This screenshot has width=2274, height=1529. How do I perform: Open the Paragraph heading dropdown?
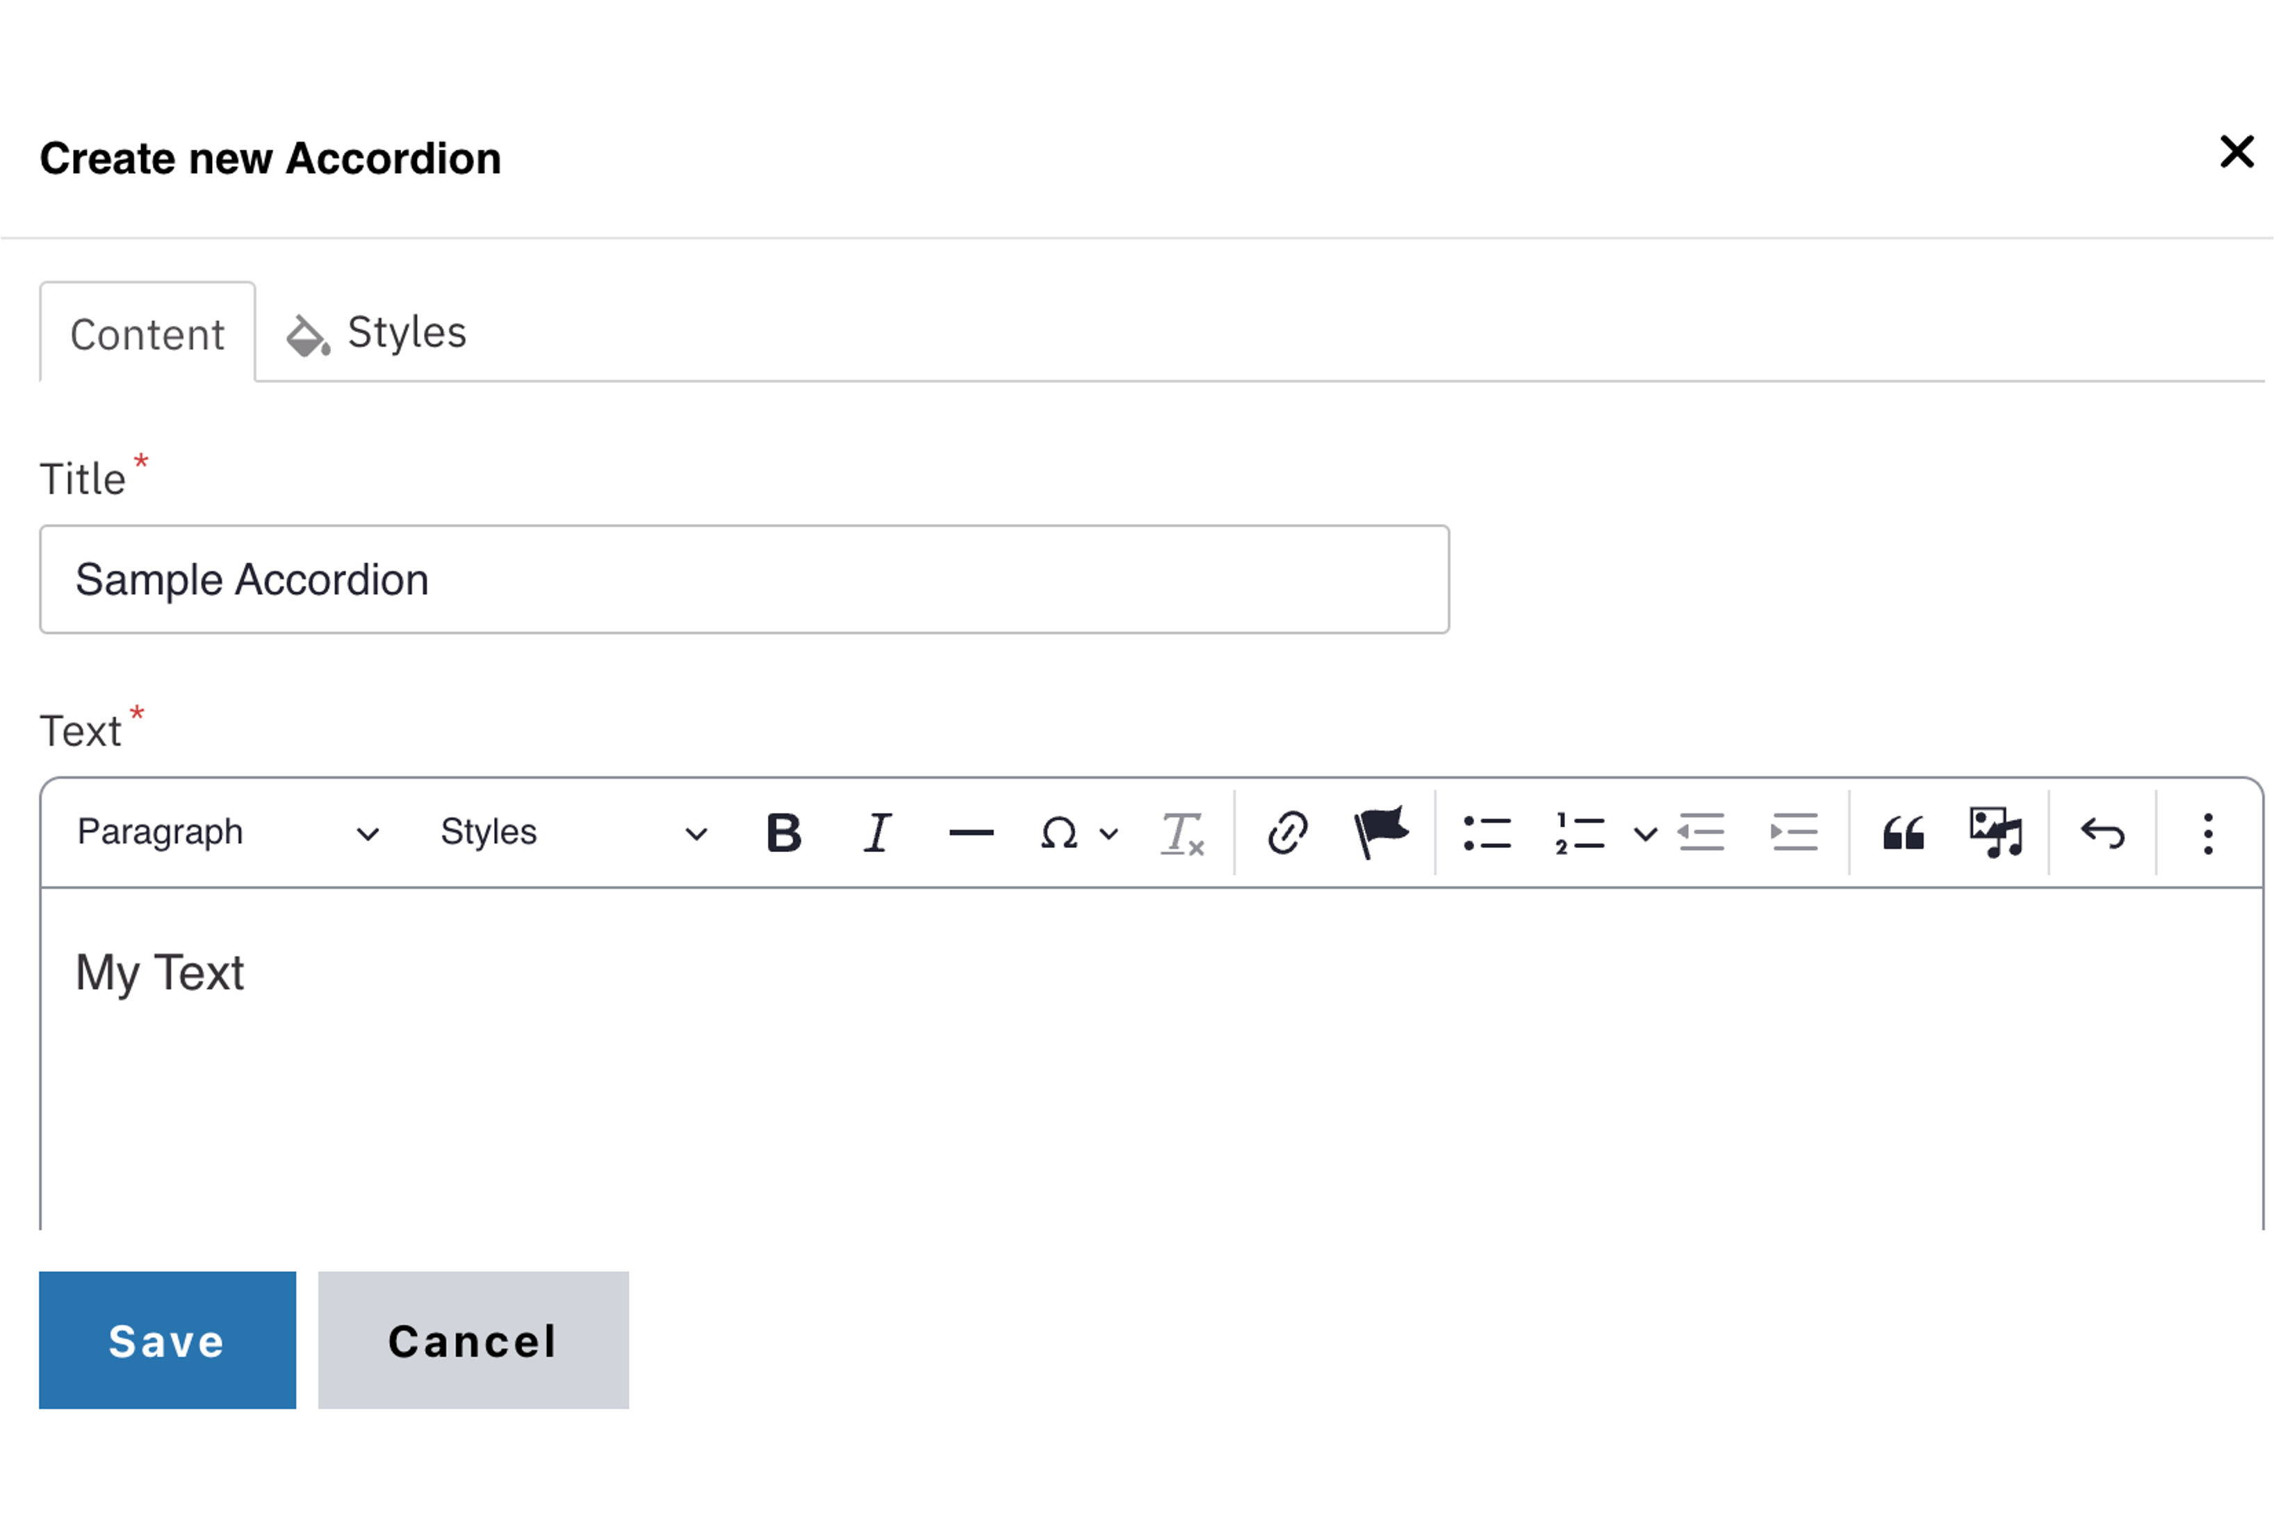click(x=227, y=833)
